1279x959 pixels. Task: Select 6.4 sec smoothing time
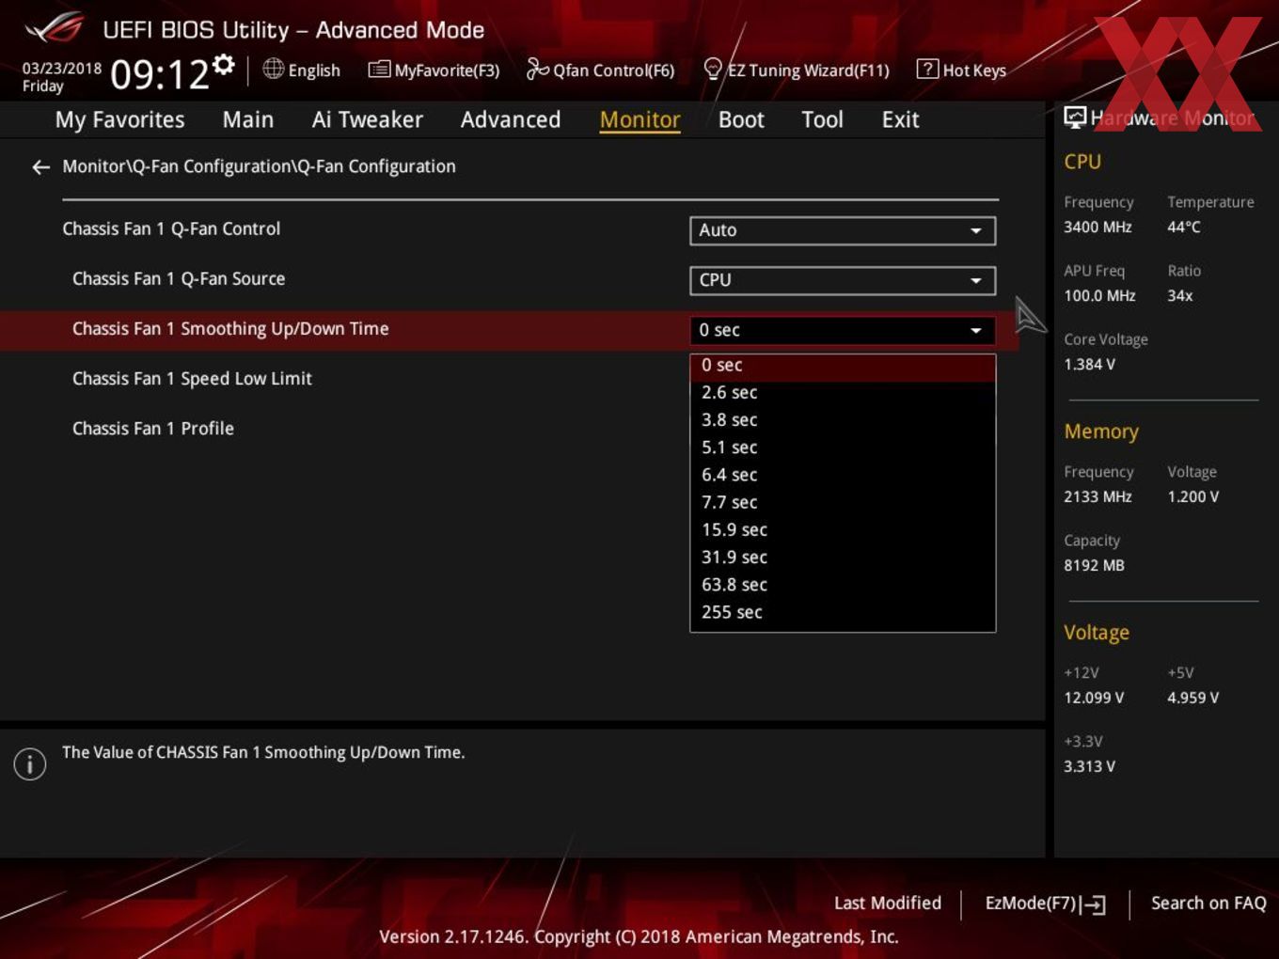[843, 475]
